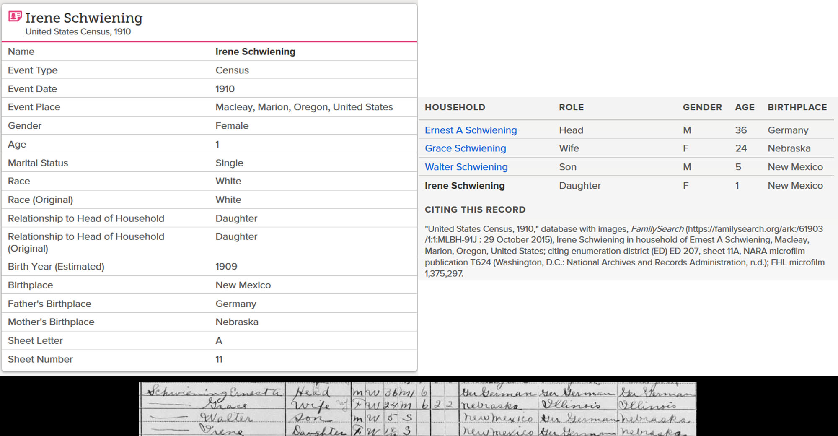This screenshot has width=838, height=436.
Task: Click the BIRTHPLACE column header
Action: coord(797,107)
